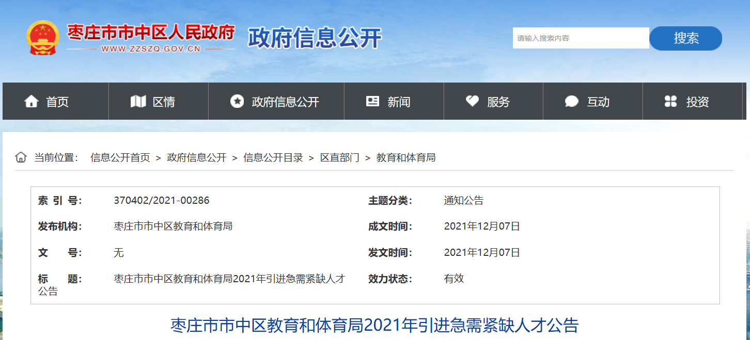Go to 政府信息公开 breadcrumb link

(197, 157)
